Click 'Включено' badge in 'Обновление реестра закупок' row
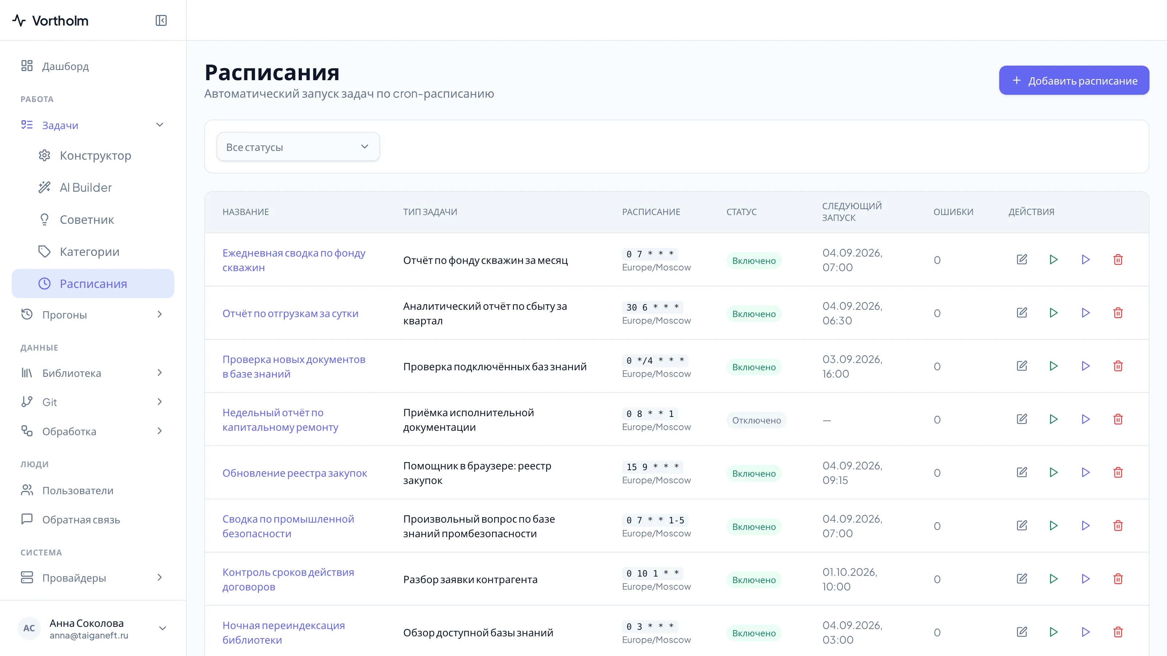This screenshot has height=656, width=1167. point(754,473)
